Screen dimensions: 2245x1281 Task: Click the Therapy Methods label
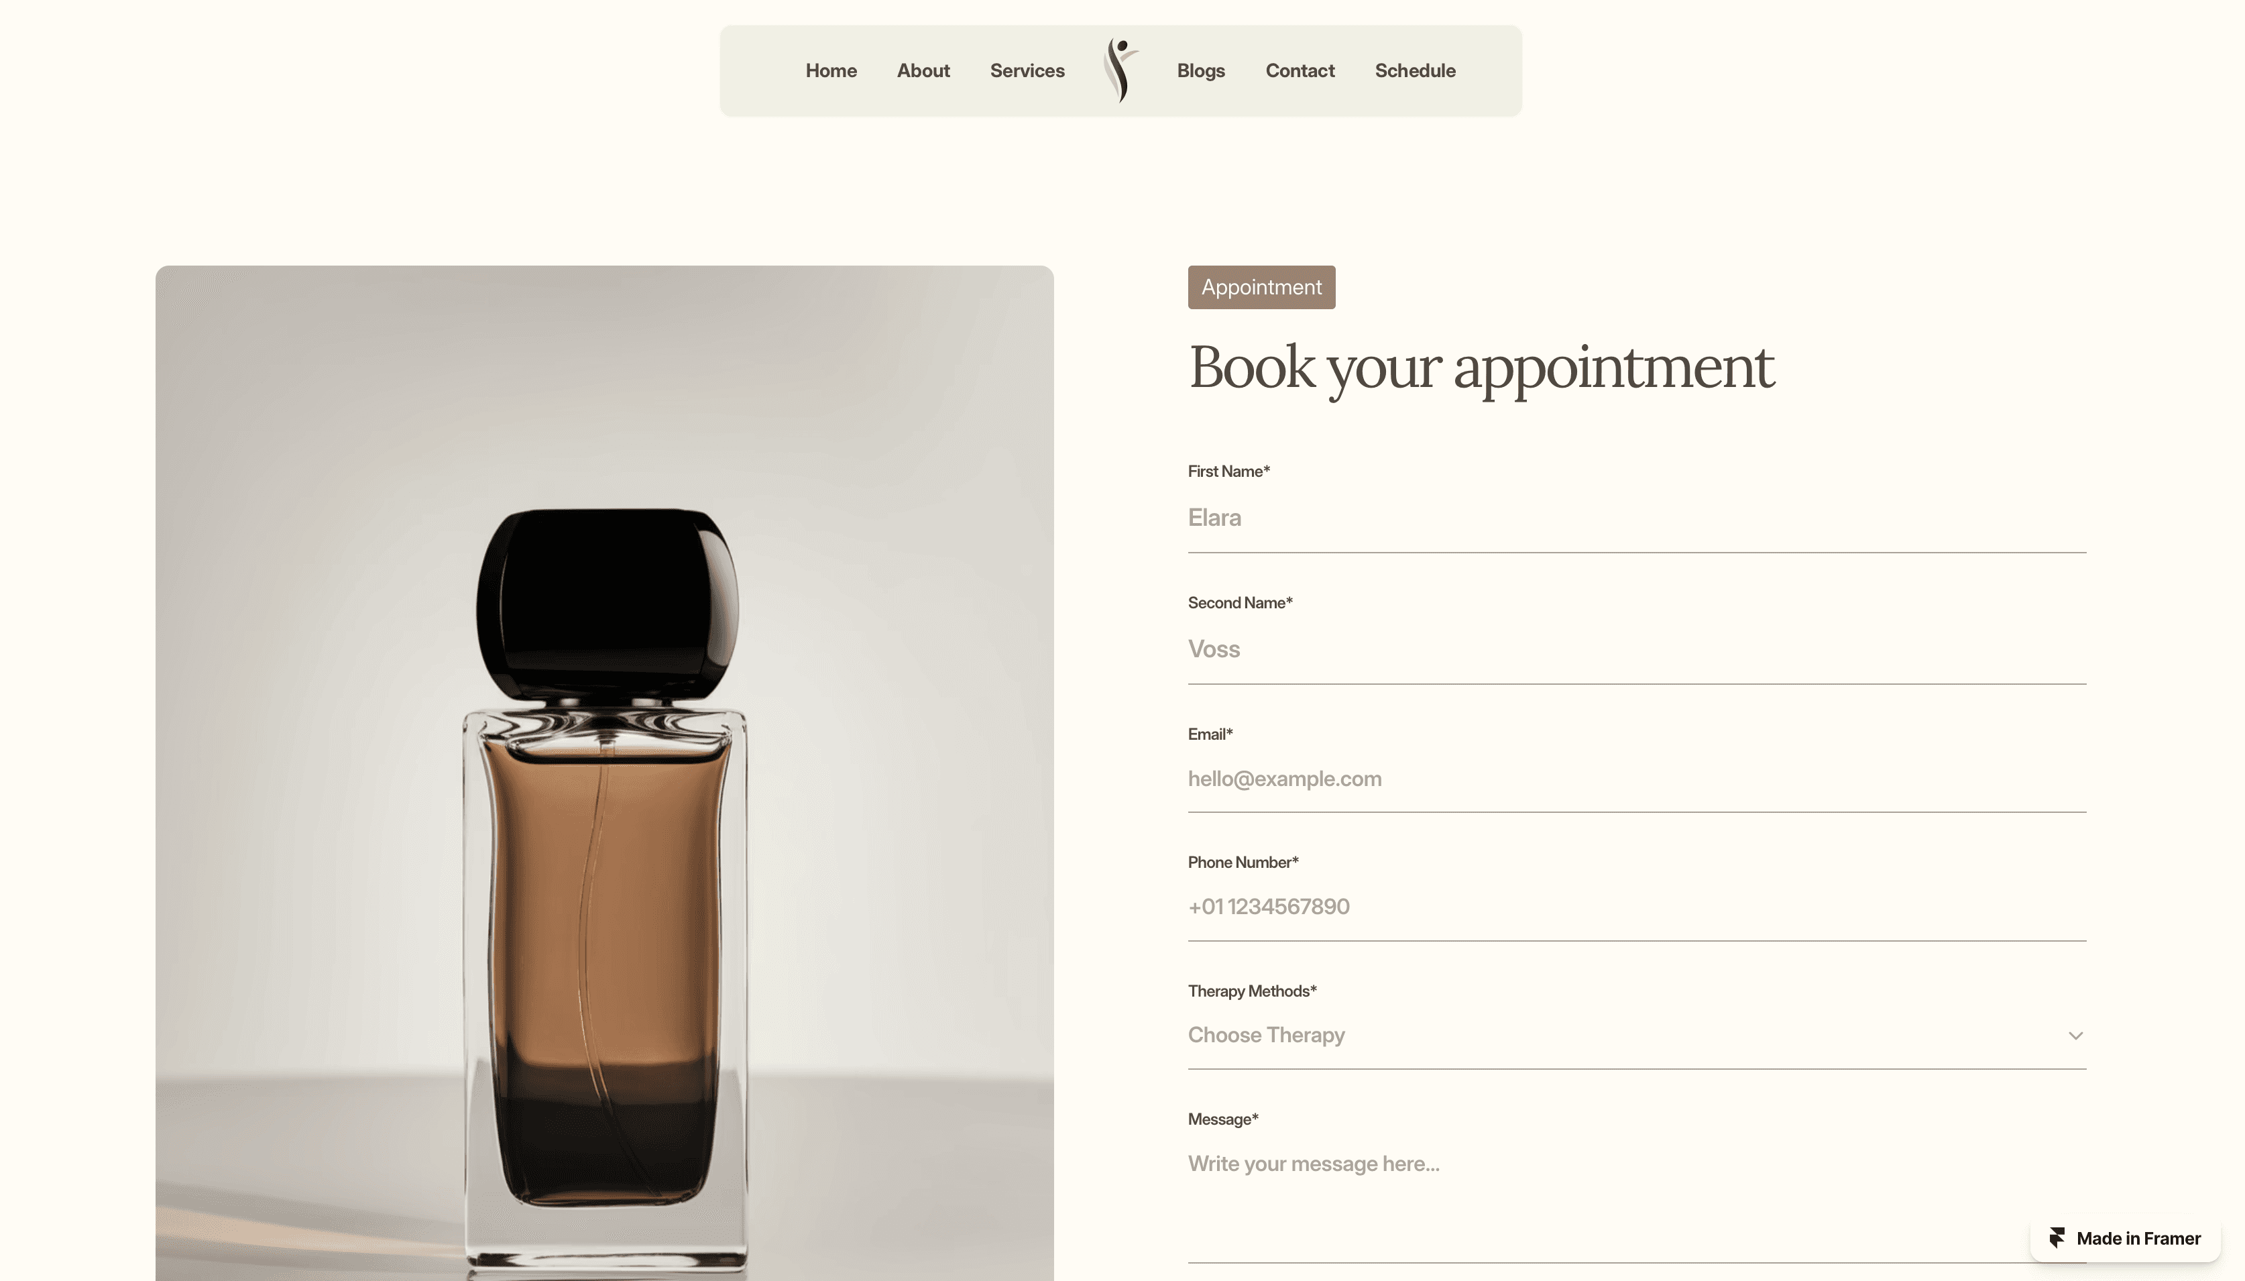click(1252, 991)
